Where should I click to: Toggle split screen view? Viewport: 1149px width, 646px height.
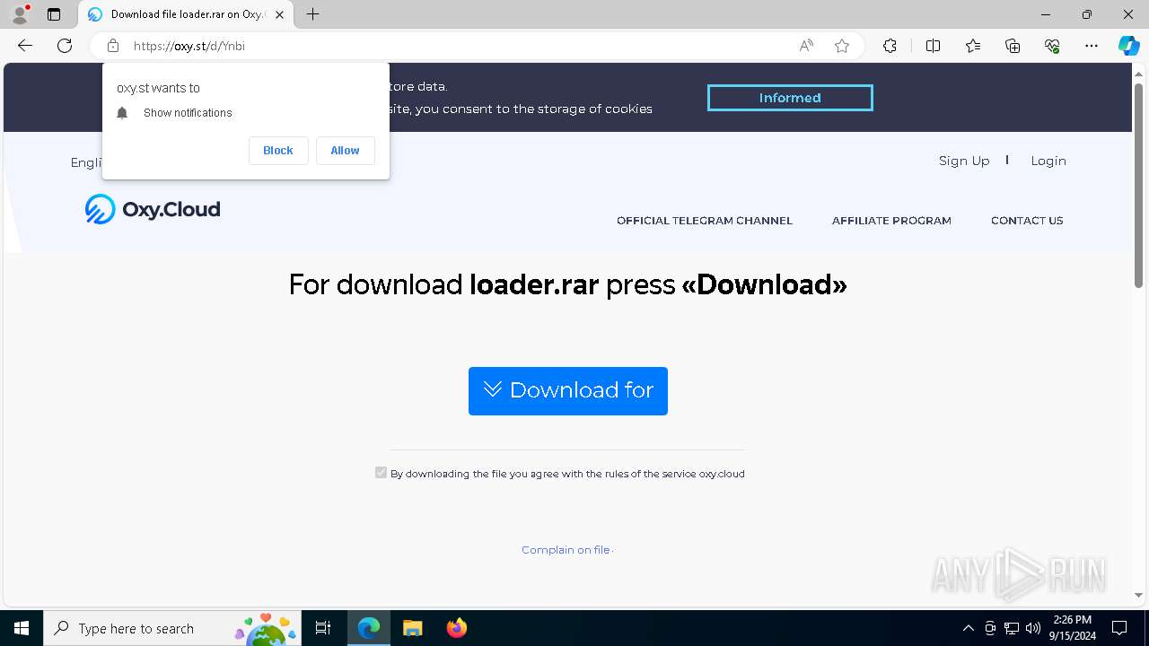click(933, 46)
